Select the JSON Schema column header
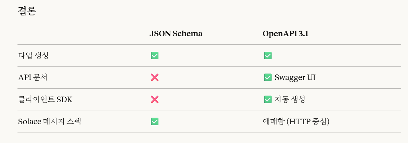This screenshot has width=408, height=143. [176, 34]
